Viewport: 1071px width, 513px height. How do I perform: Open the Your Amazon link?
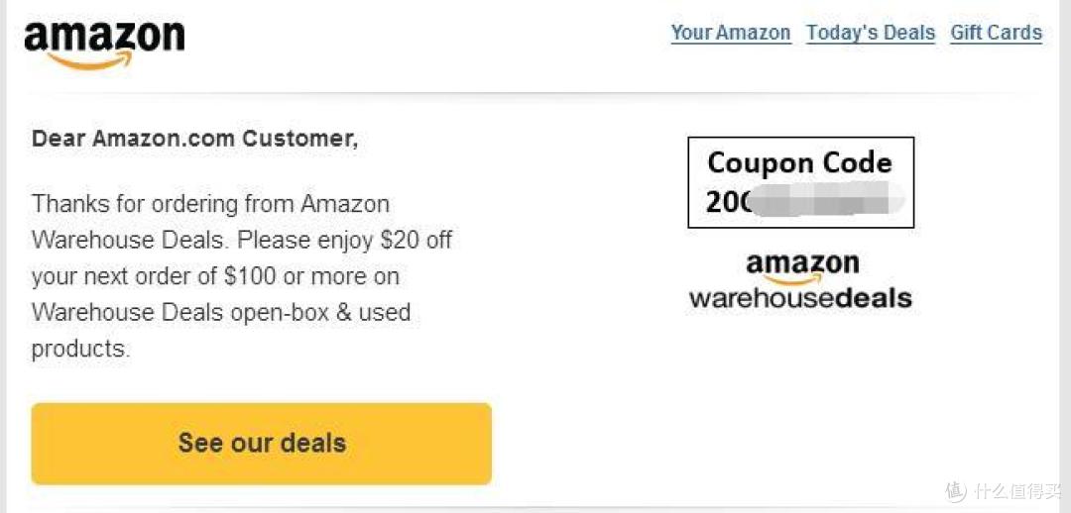[x=731, y=33]
